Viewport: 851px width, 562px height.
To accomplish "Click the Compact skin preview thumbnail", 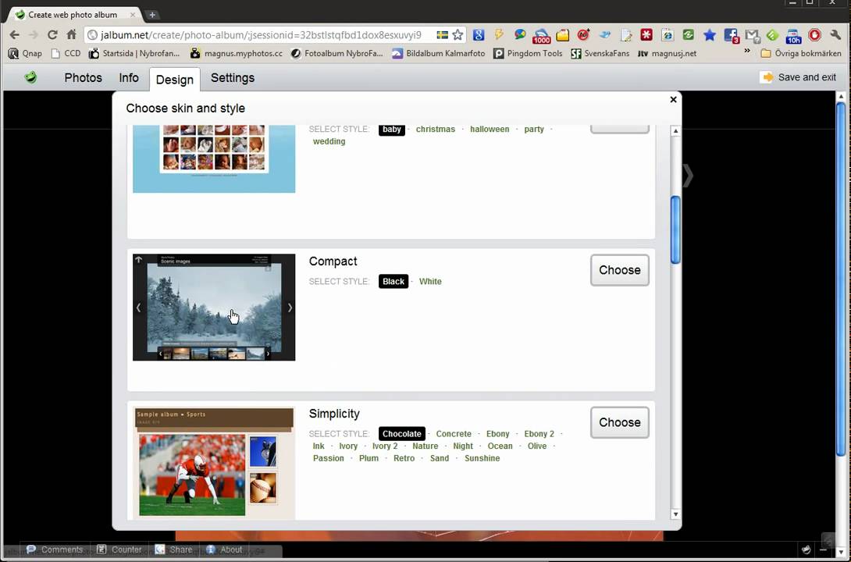I will 214,307.
